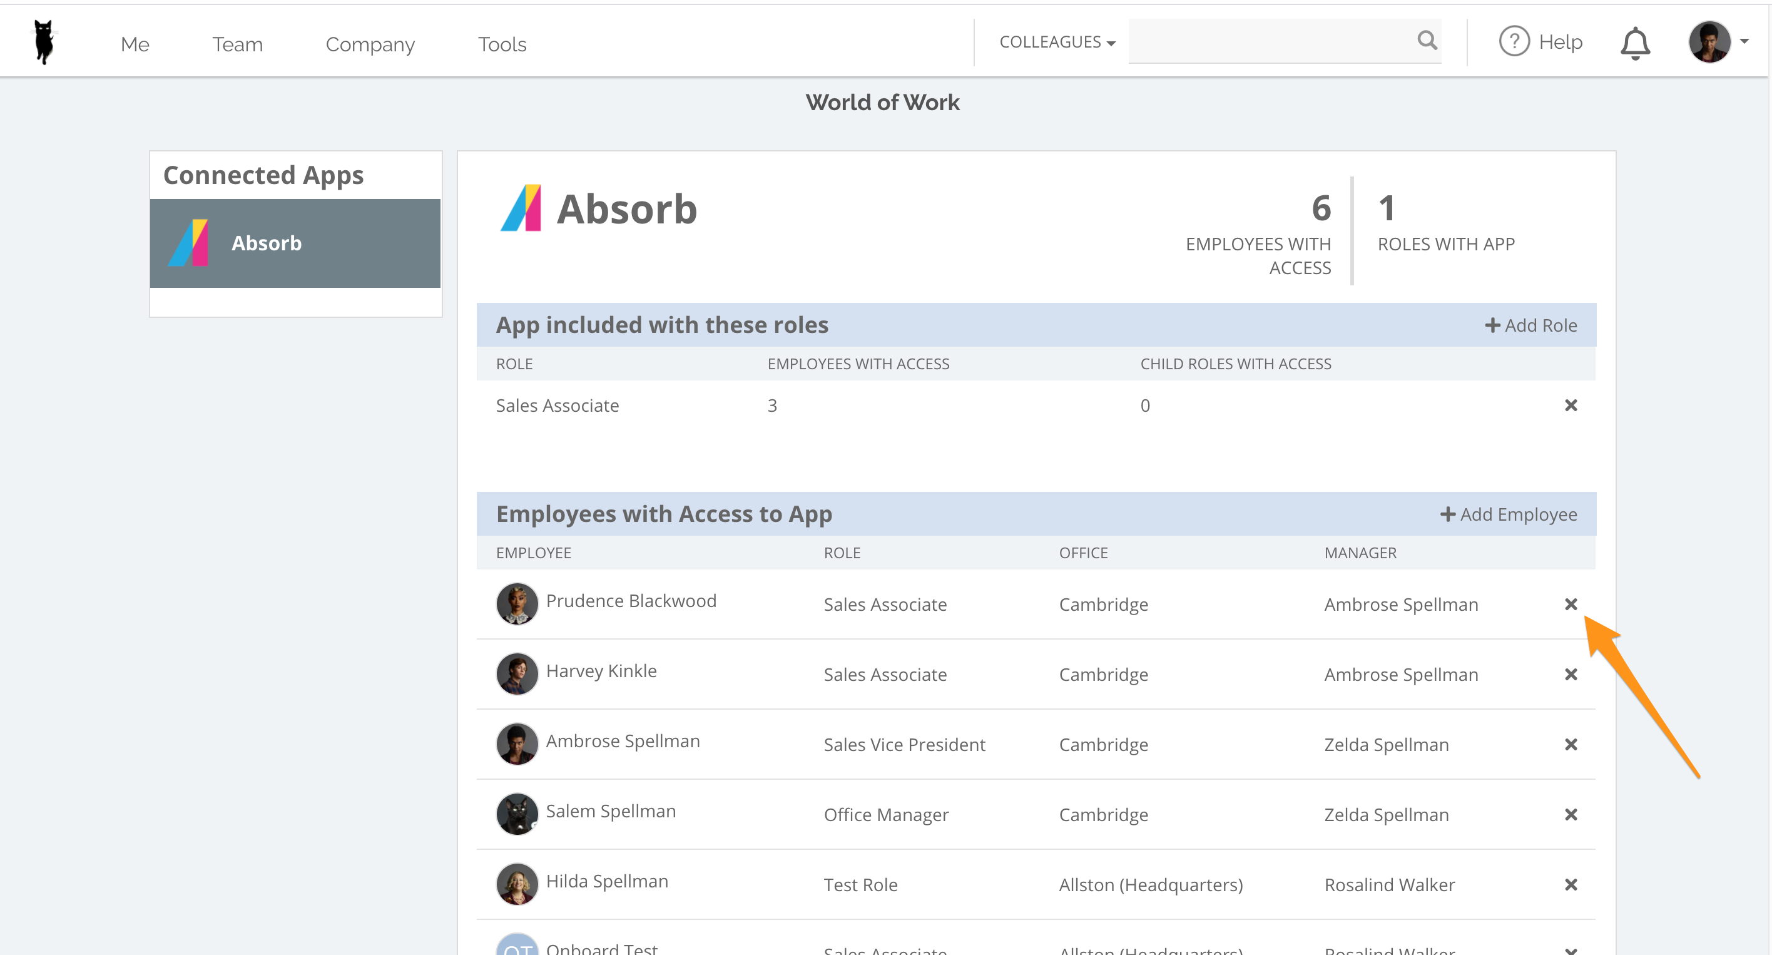Click the user profile avatar
Screen dimensions: 1772x955
pyautogui.click(x=1709, y=42)
